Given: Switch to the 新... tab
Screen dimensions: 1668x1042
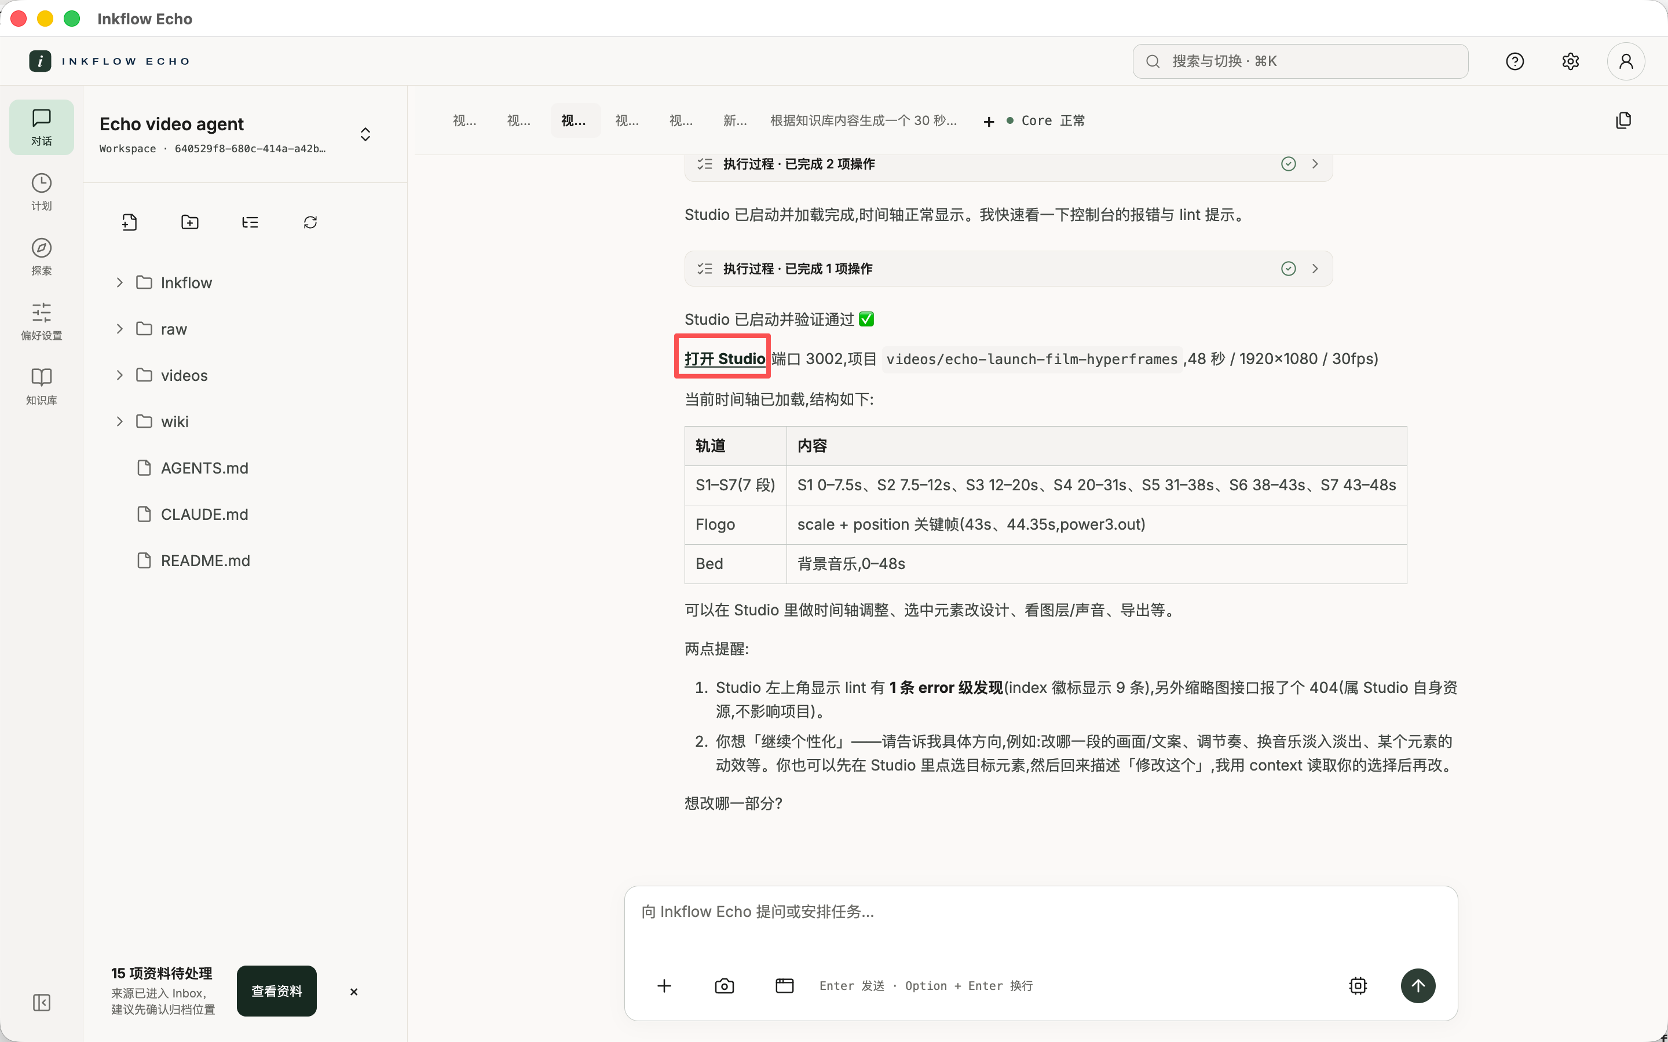Looking at the screenshot, I should pyautogui.click(x=735, y=120).
